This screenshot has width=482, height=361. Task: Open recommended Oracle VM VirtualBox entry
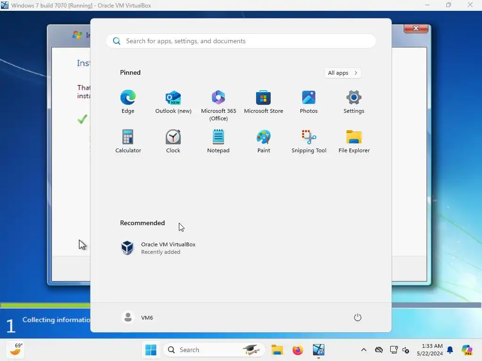pos(158,248)
